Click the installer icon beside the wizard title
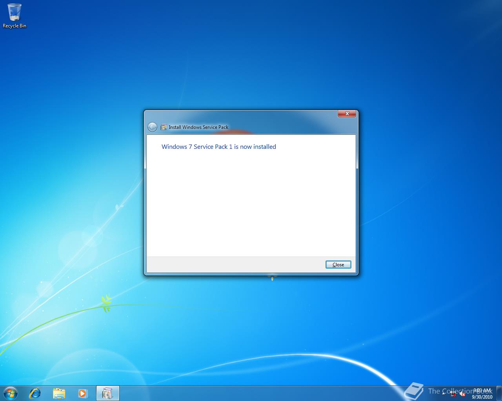Screen dimensions: 502x401 pos(164,127)
